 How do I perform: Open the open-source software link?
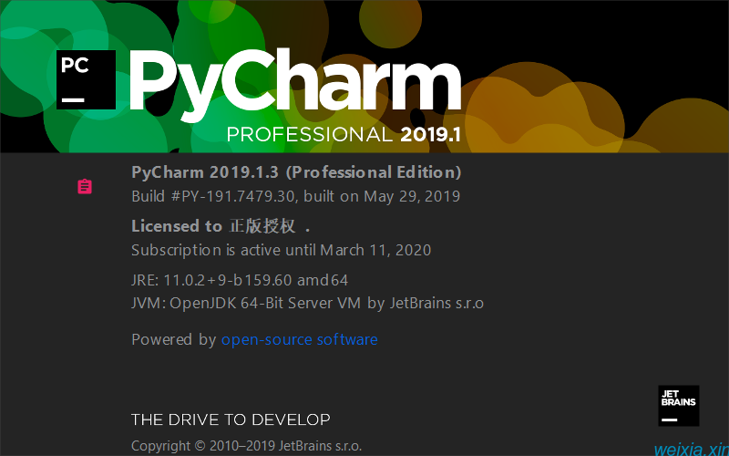[300, 339]
